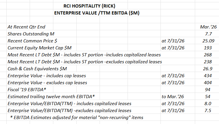The width and height of the screenshot is (219, 124).
Task: Select the EBITDA Estimates footnote text
Action: tap(77, 117)
